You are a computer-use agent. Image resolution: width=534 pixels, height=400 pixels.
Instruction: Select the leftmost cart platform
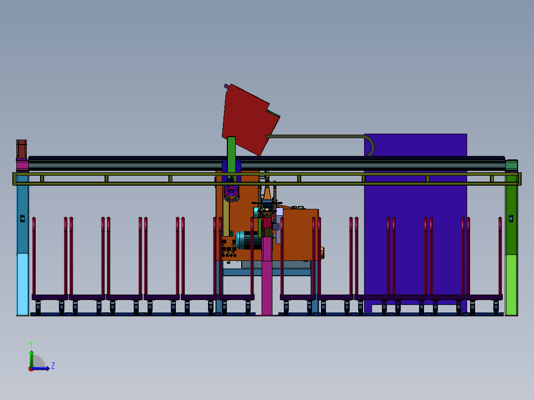(x=50, y=297)
